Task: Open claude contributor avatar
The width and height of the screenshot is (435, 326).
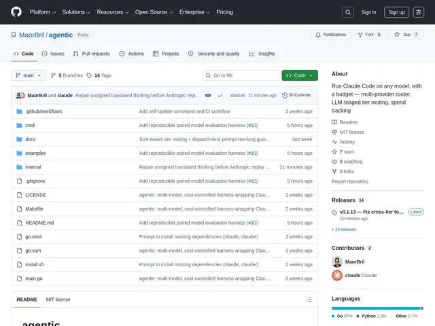Action: pos(337,275)
